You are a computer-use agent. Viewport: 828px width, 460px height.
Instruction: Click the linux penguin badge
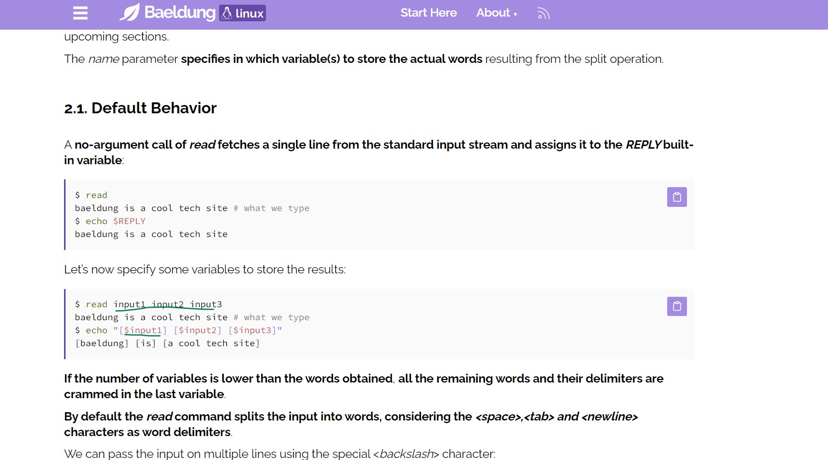click(243, 13)
